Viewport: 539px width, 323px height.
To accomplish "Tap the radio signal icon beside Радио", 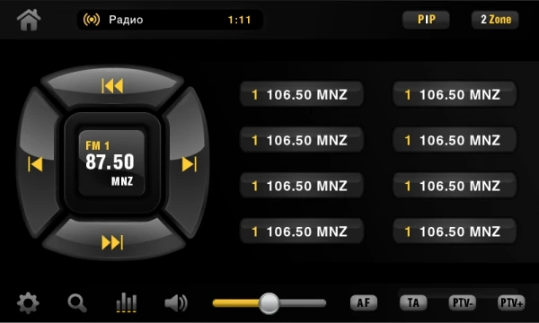I will point(92,20).
